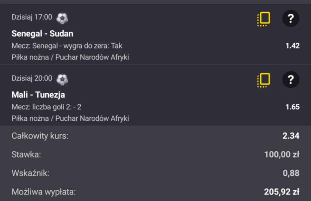Click the 1.42 odds for Senegal wygra do zera
Screen dimensions: 311x201
(x=292, y=46)
